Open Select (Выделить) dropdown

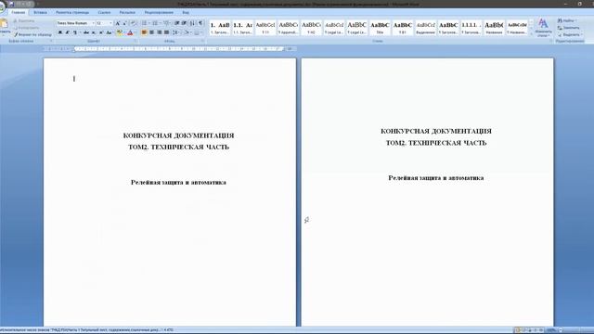point(569,34)
